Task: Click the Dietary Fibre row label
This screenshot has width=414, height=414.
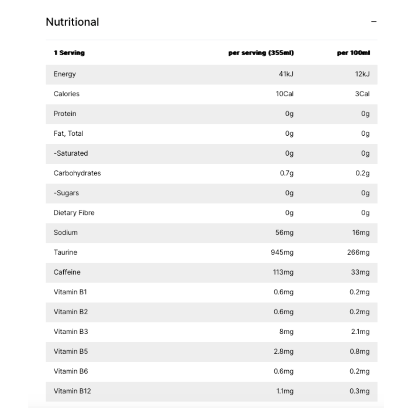Action: click(x=74, y=213)
